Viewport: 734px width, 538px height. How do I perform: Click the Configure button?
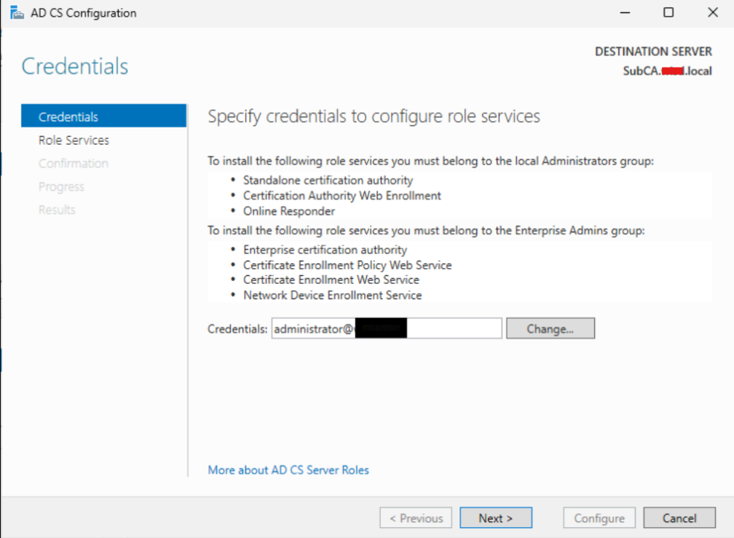(599, 518)
